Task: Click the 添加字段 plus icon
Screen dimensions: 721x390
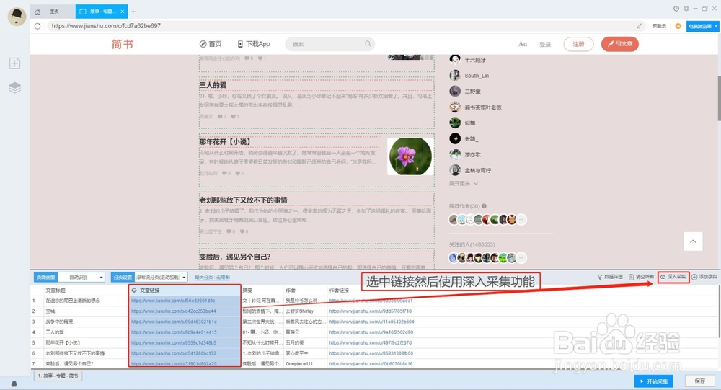Action: pyautogui.click(x=694, y=277)
